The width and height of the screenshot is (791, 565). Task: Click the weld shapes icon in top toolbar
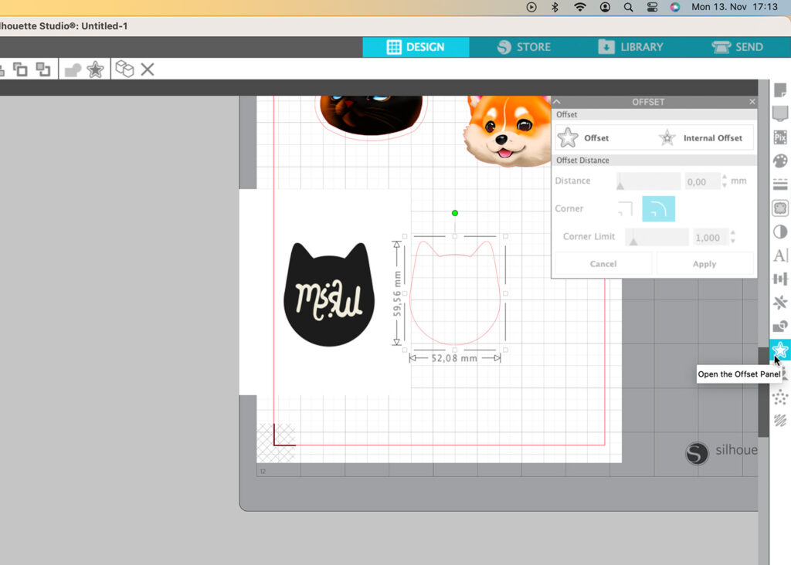[73, 69]
